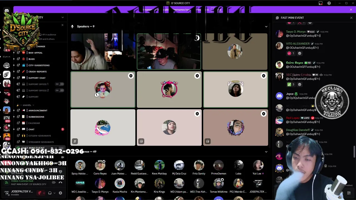Click the FAST MINI EVENT chat bubble icon
356x200 pixels.
pyautogui.click(x=277, y=18)
